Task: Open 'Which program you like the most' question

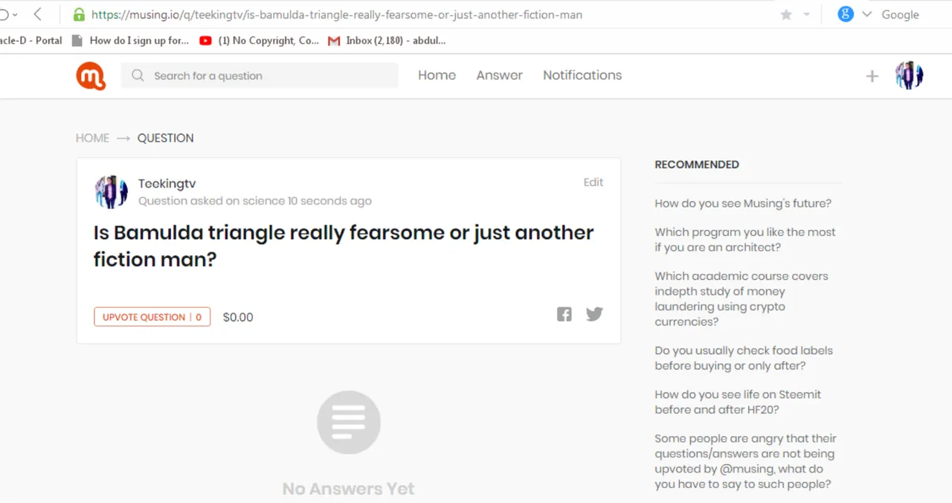Action: (x=744, y=240)
